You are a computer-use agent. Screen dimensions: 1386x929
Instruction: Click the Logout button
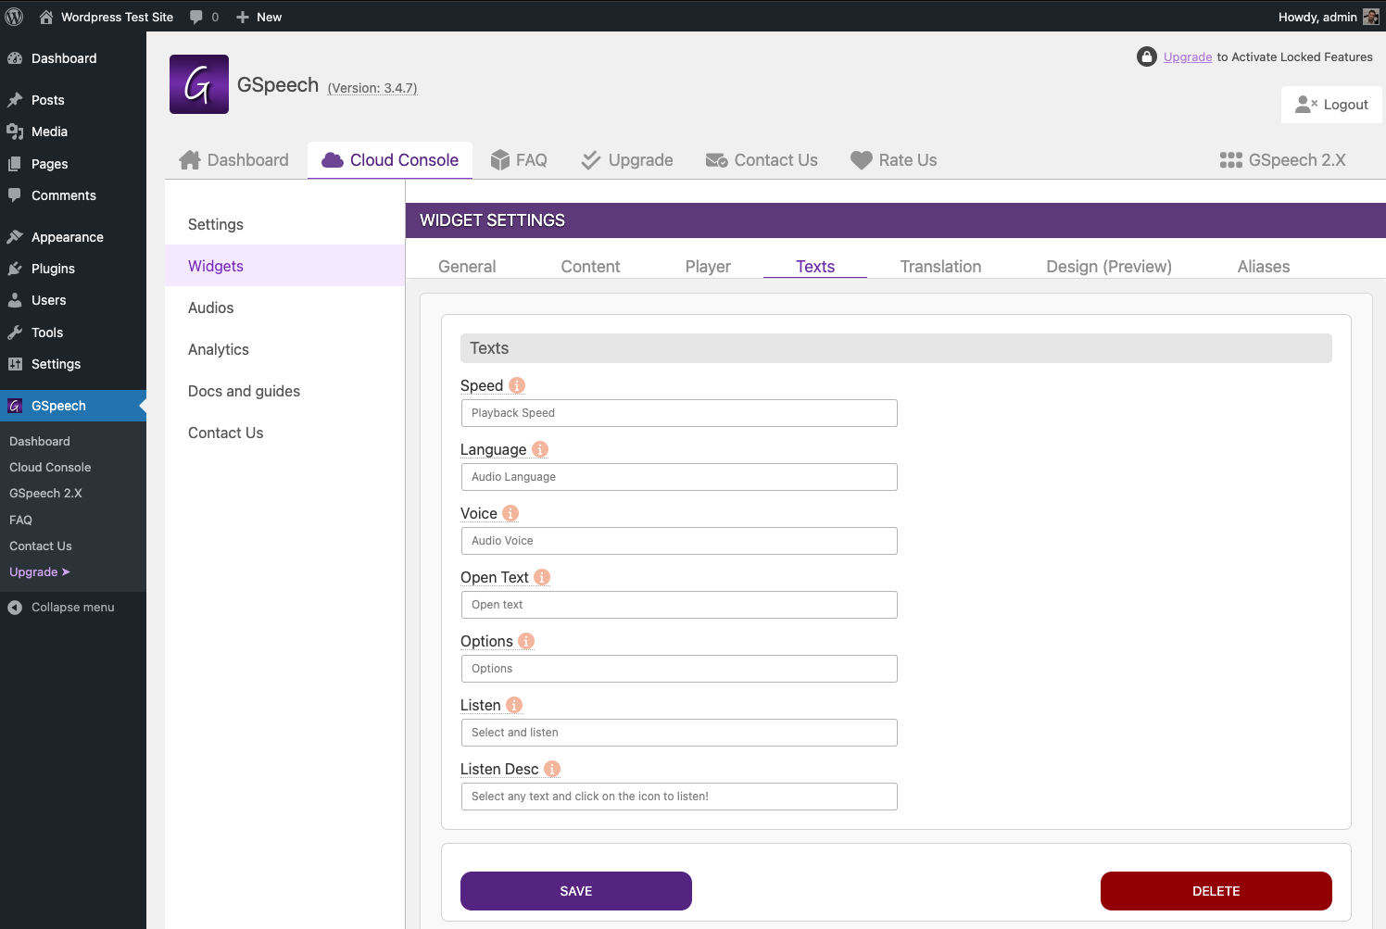point(1331,105)
